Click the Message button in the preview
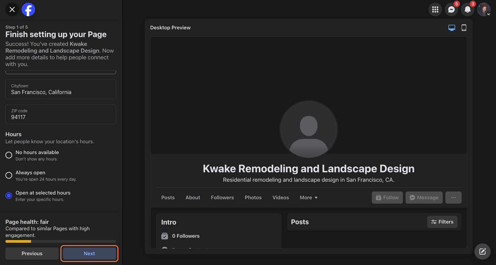Screen dimensions: 496x265 (424, 198)
